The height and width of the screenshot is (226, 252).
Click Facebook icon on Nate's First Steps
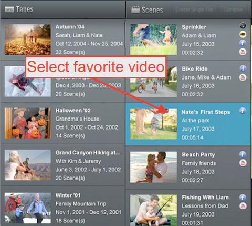pyautogui.click(x=243, y=111)
